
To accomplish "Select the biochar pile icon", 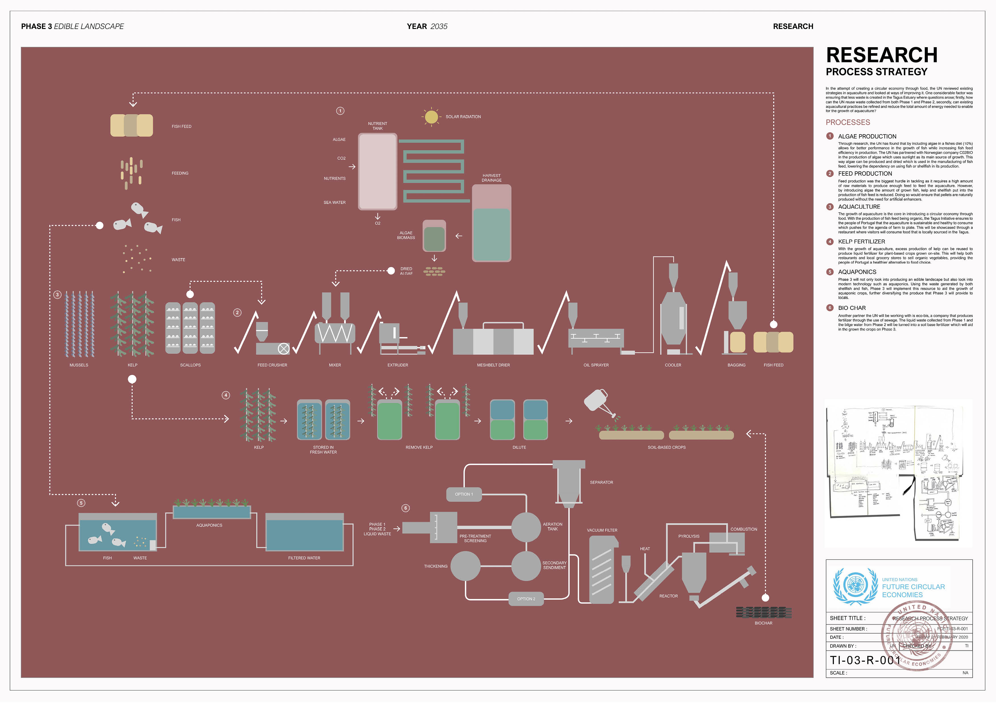I will (x=763, y=613).
